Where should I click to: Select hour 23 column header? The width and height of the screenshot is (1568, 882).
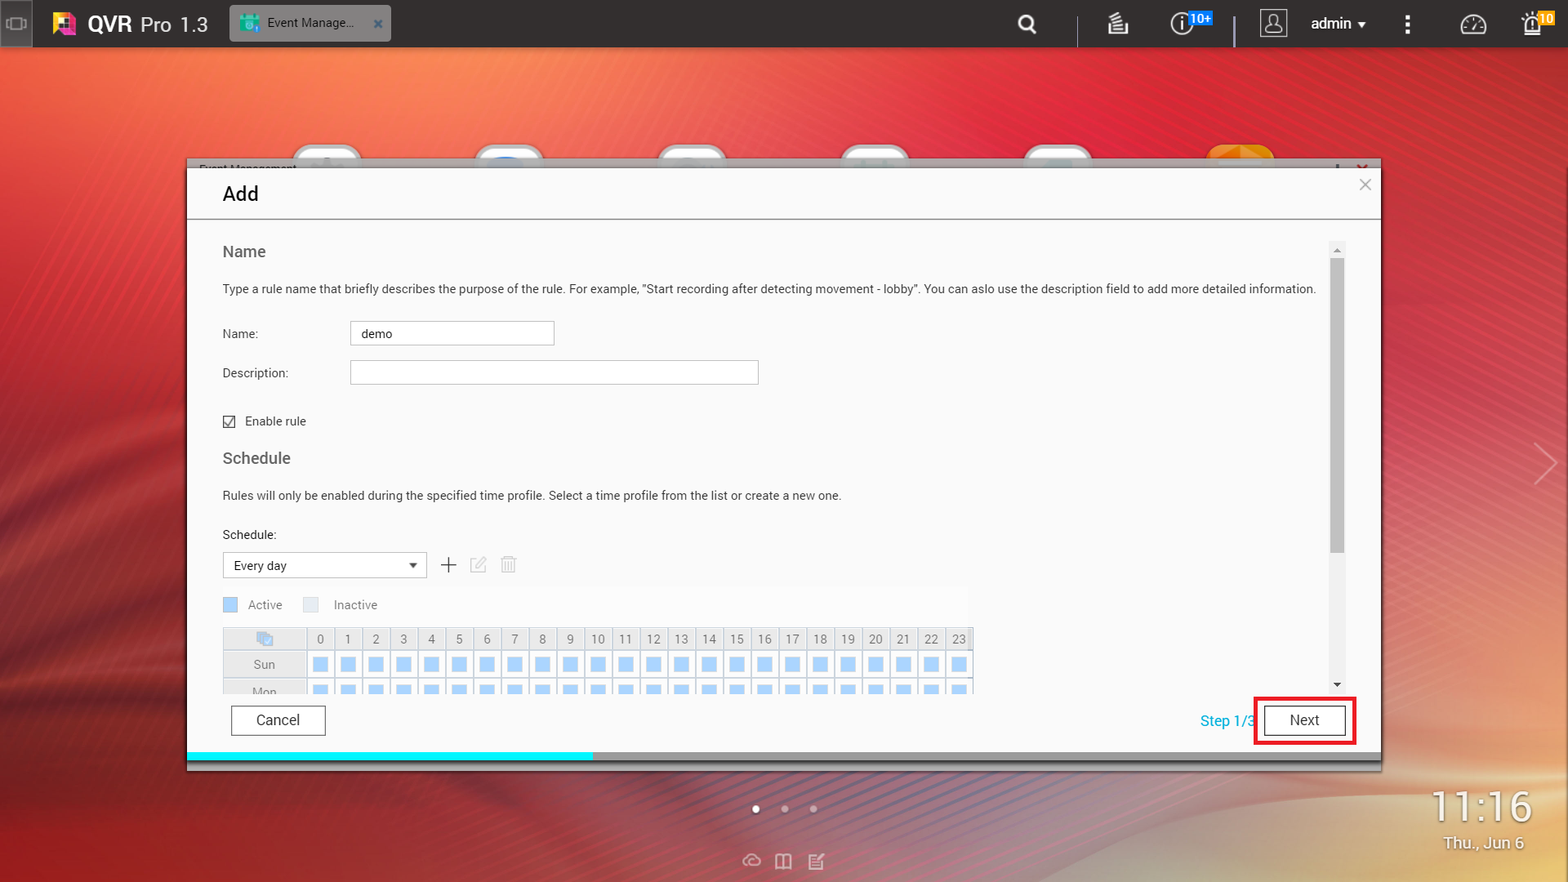959,639
